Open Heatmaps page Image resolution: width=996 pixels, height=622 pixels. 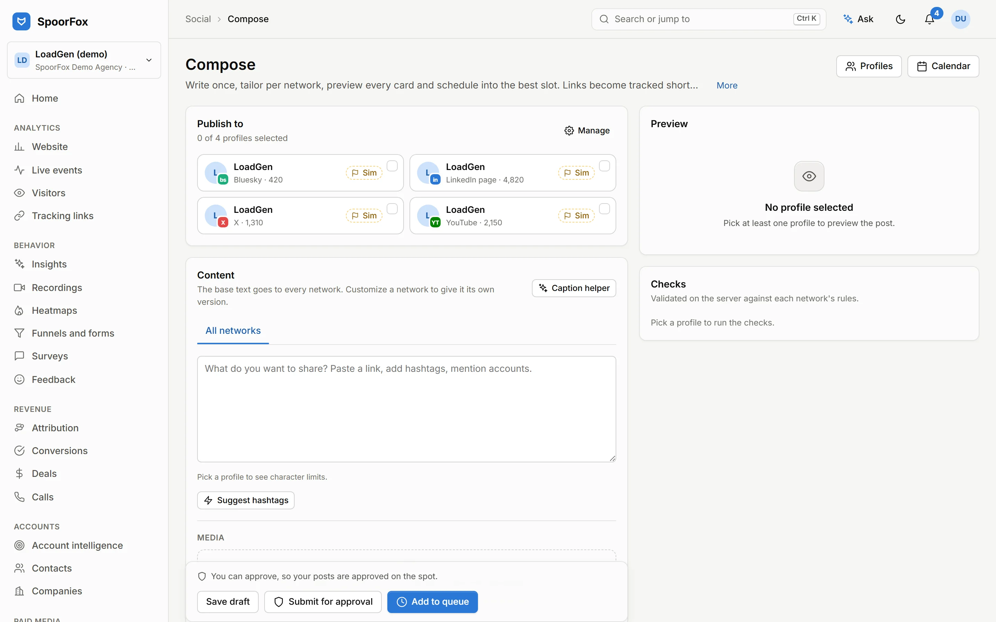click(x=84, y=311)
